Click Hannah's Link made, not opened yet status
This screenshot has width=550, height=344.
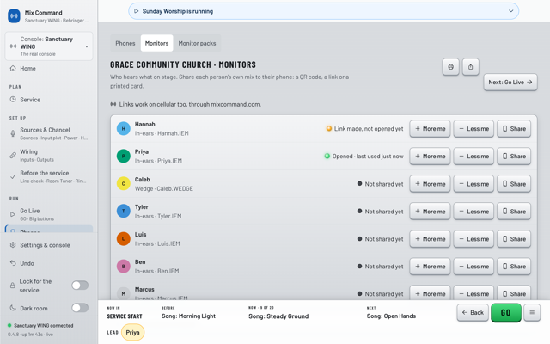364,128
